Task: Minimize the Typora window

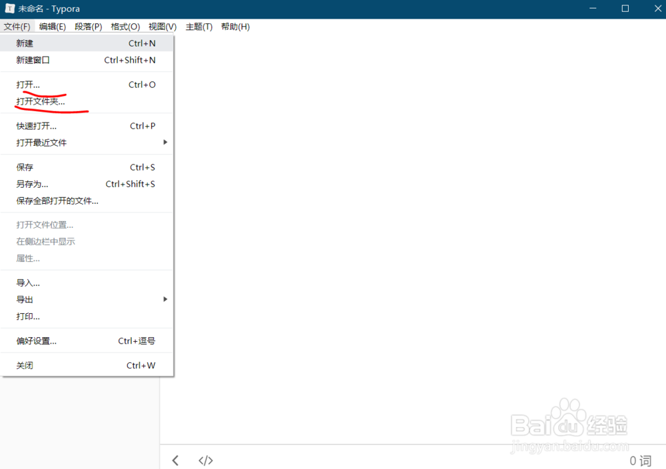Action: (593, 9)
